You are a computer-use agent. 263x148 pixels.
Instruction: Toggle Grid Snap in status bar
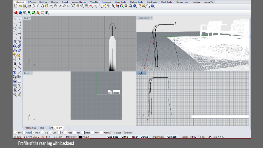pos(113,137)
